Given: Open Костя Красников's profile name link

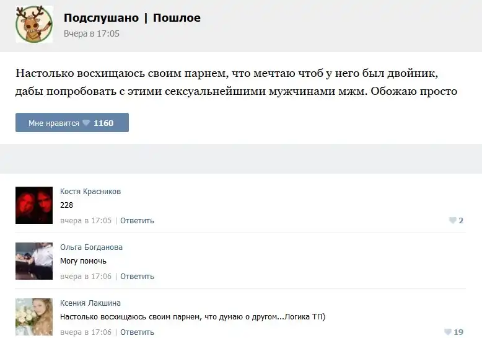Looking at the screenshot, I should (90, 192).
